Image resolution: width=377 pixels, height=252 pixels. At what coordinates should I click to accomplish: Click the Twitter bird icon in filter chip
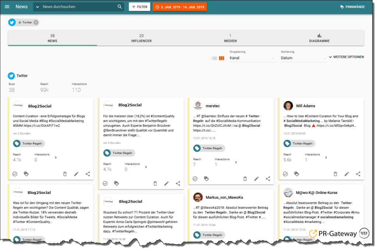tap(12, 22)
